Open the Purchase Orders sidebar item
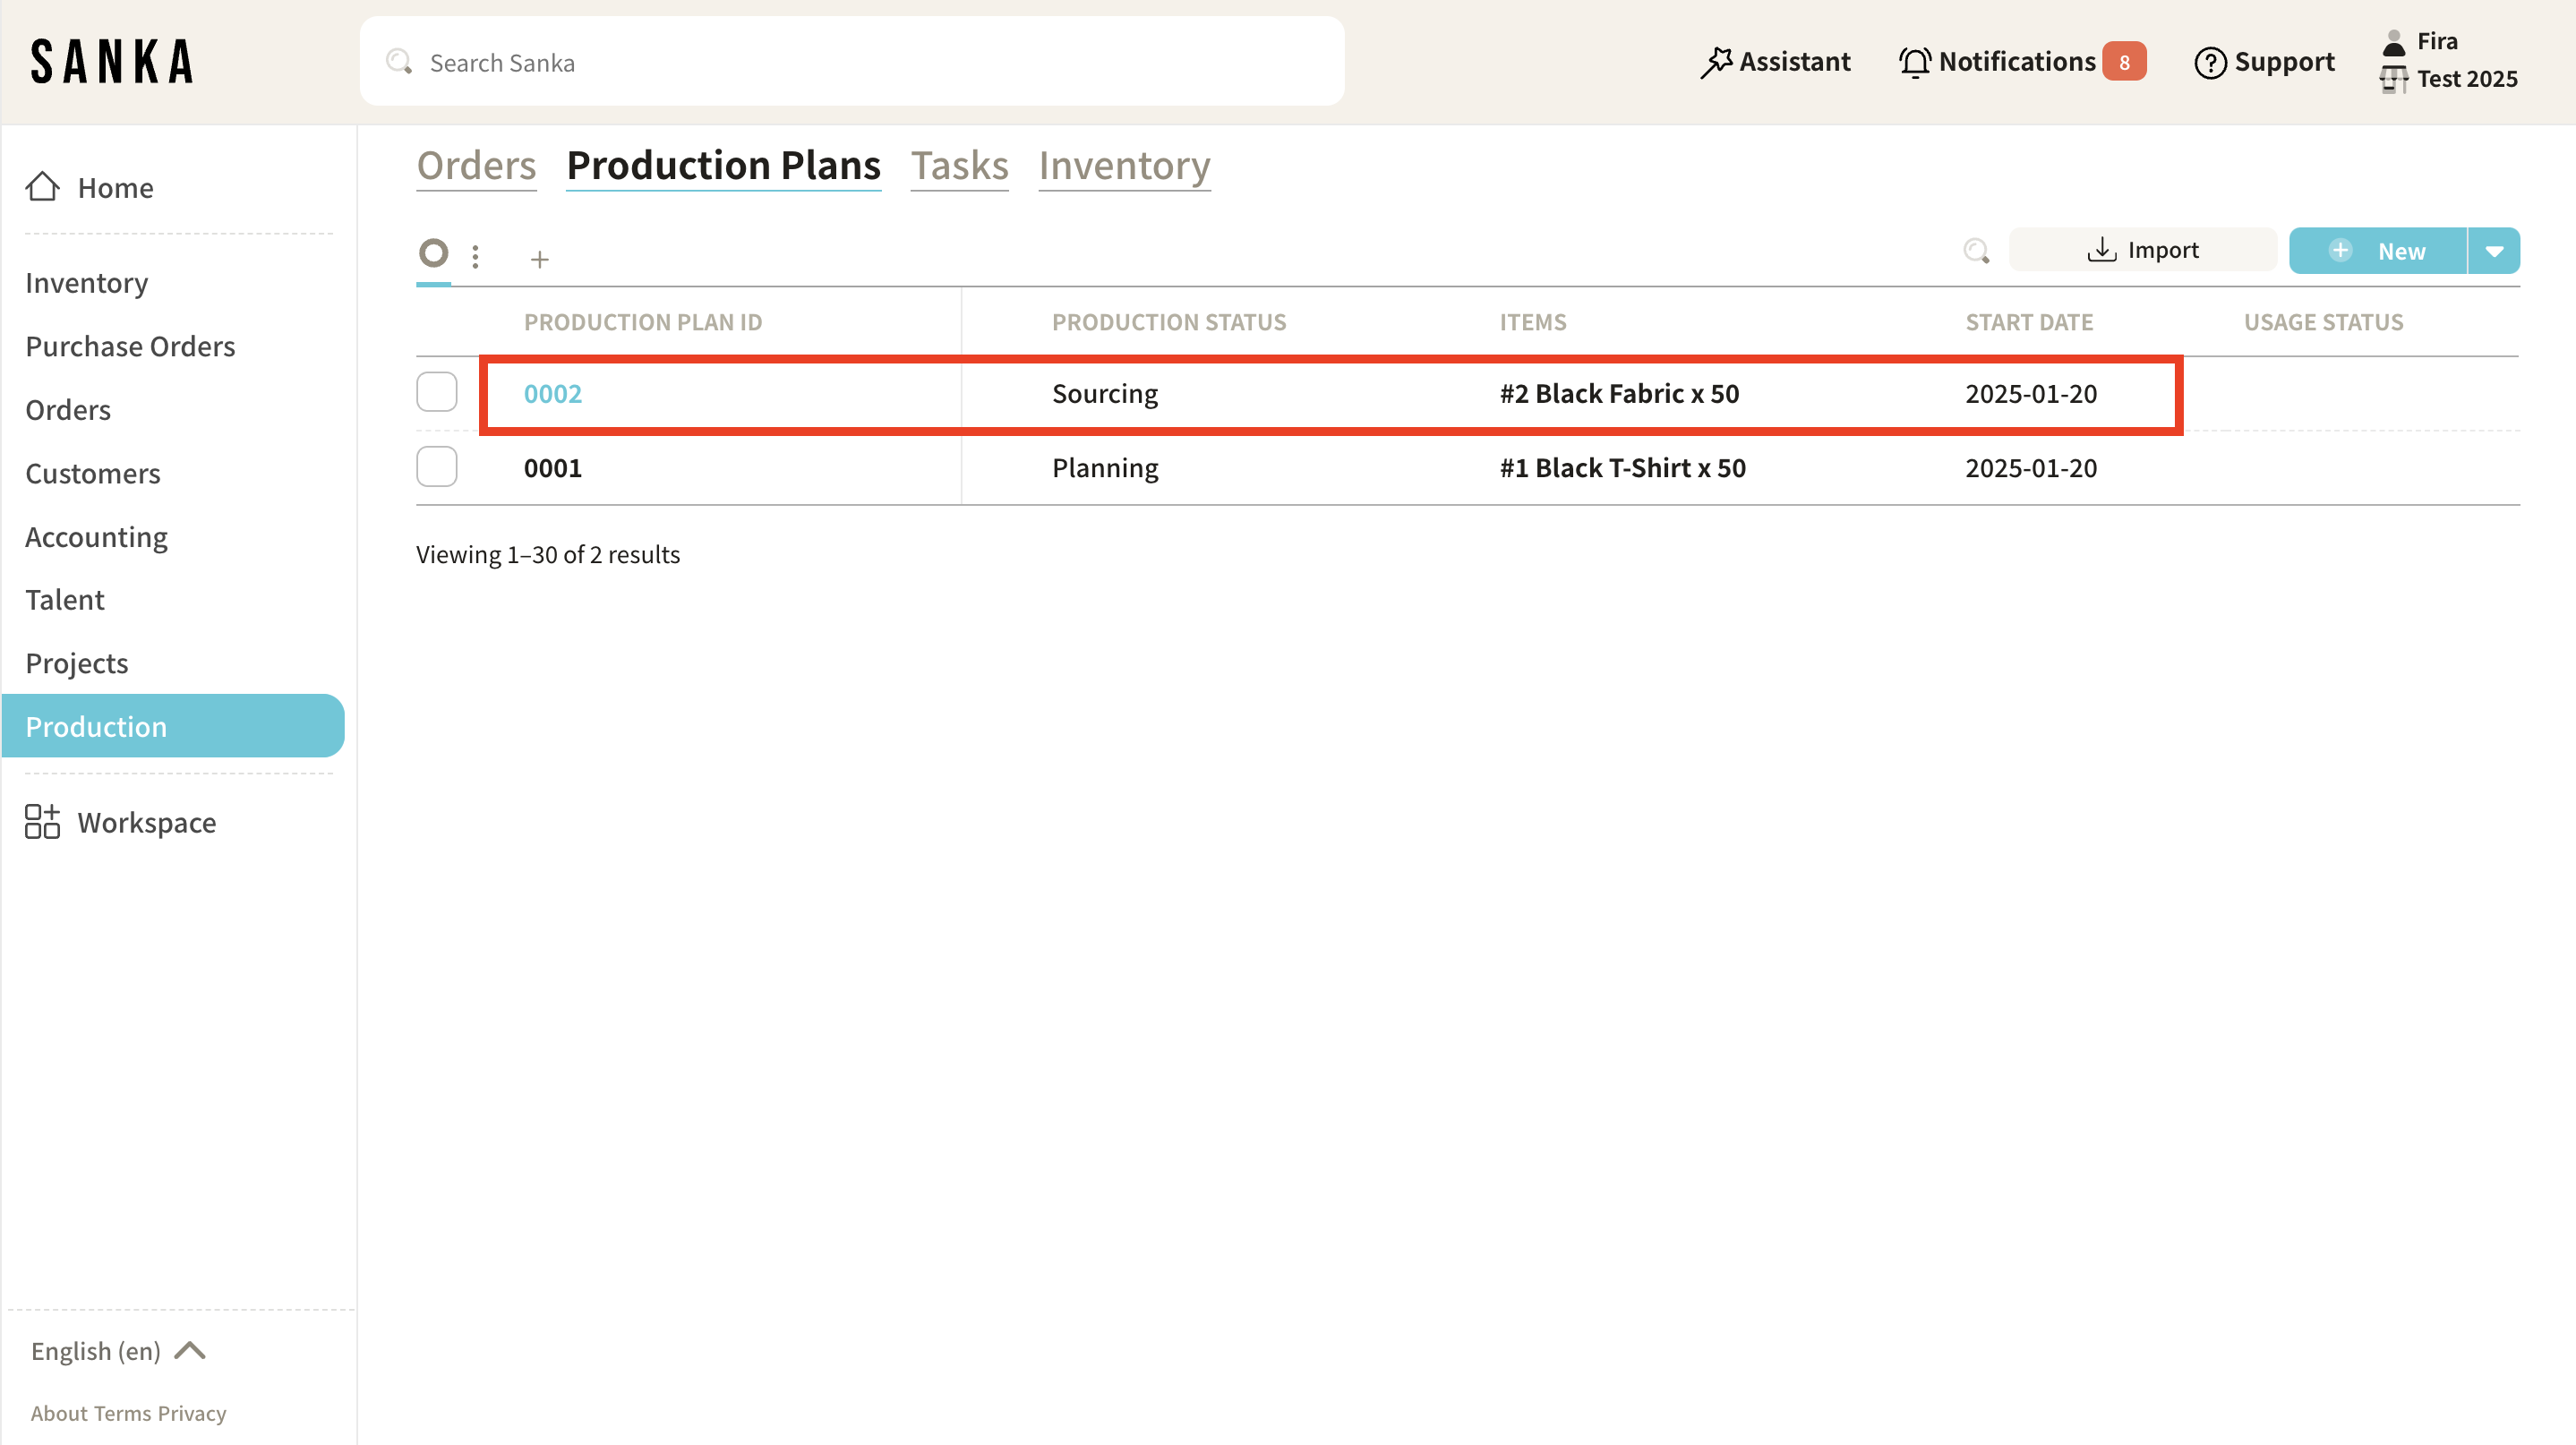The width and height of the screenshot is (2576, 1445). (x=130, y=346)
